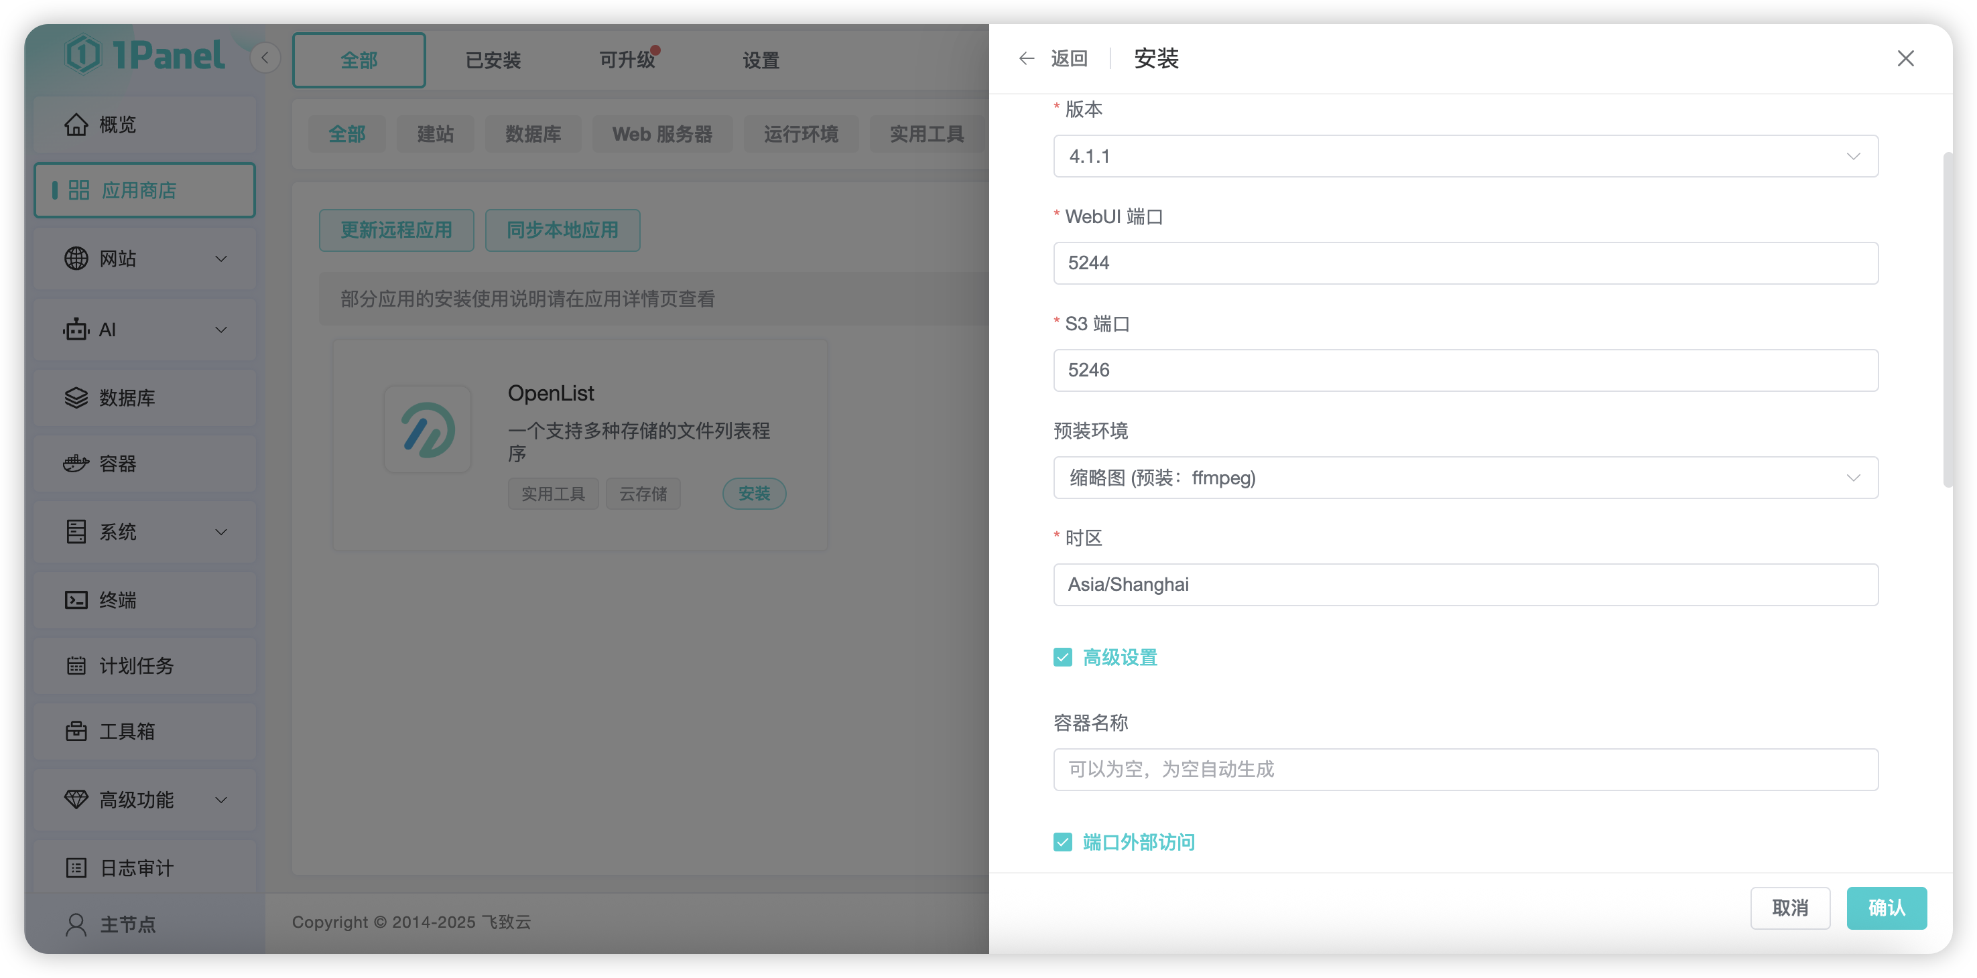
Task: Toggle the 端口外部访问 checkbox
Action: pos(1062,842)
